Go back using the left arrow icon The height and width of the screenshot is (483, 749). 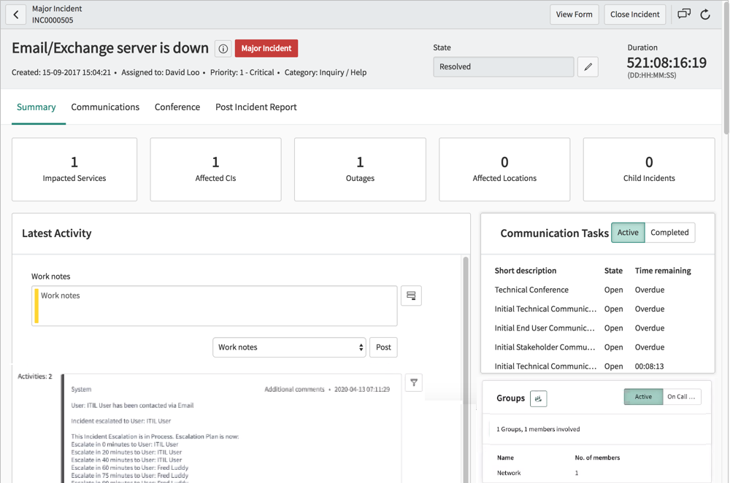pos(16,15)
